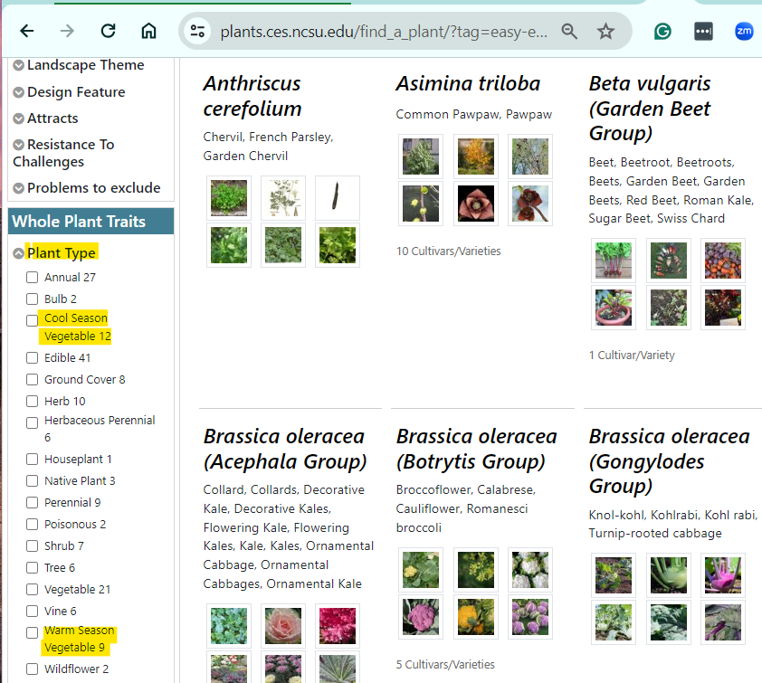View green kohlrabi bulb thumbnail
762x683 pixels.
pyautogui.click(x=669, y=575)
